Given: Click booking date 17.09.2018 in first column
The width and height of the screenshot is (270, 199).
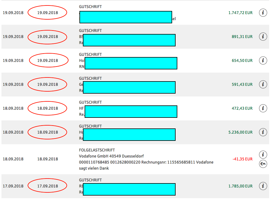Looking at the screenshot, I should pyautogui.click(x=13, y=186).
